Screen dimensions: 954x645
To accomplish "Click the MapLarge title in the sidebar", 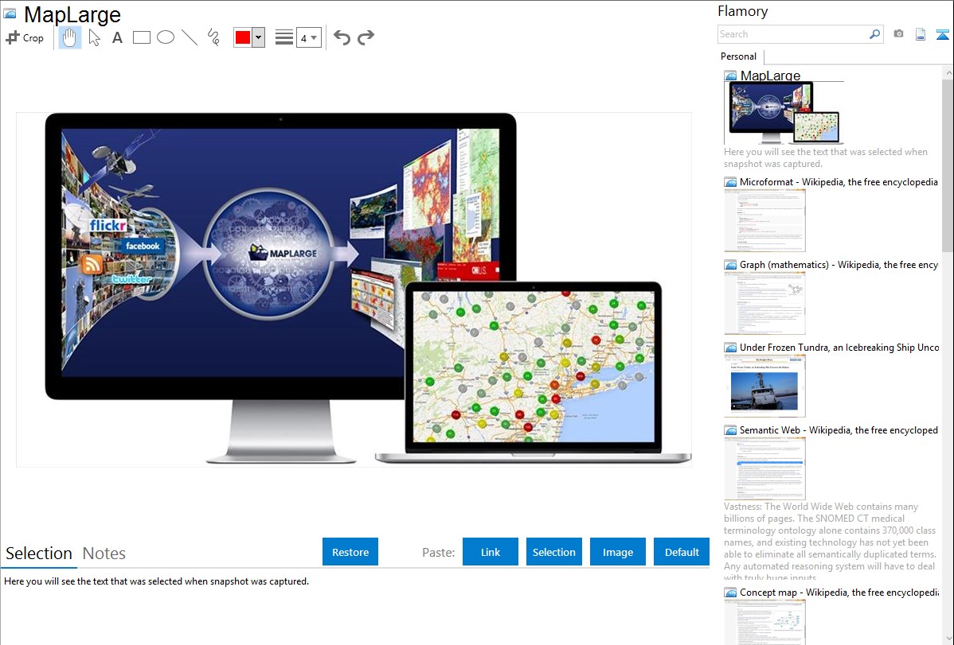I will pyautogui.click(x=770, y=76).
